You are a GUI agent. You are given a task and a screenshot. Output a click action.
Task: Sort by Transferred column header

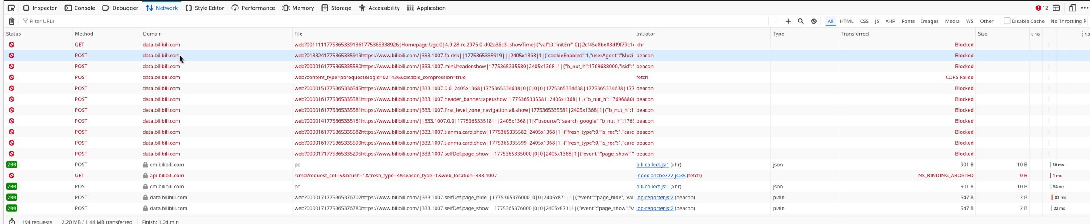pyautogui.click(x=855, y=34)
